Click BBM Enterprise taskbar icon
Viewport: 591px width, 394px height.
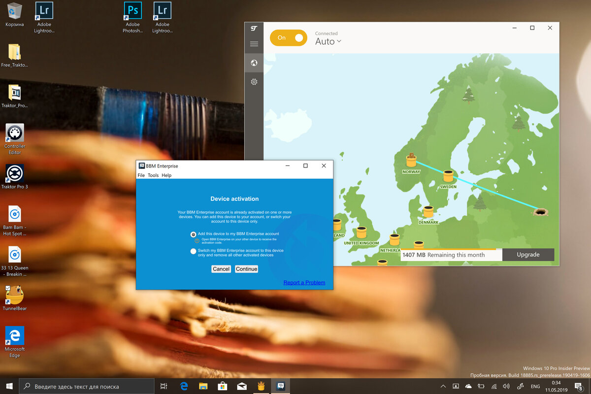tap(281, 386)
